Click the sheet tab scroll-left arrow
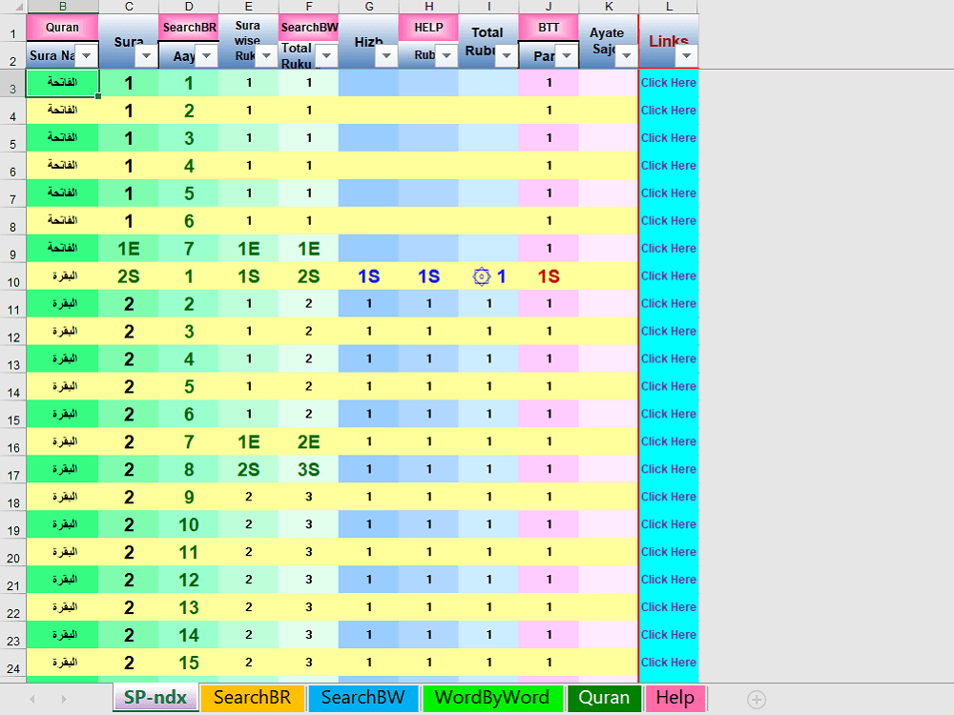Image resolution: width=954 pixels, height=715 pixels. click(32, 699)
